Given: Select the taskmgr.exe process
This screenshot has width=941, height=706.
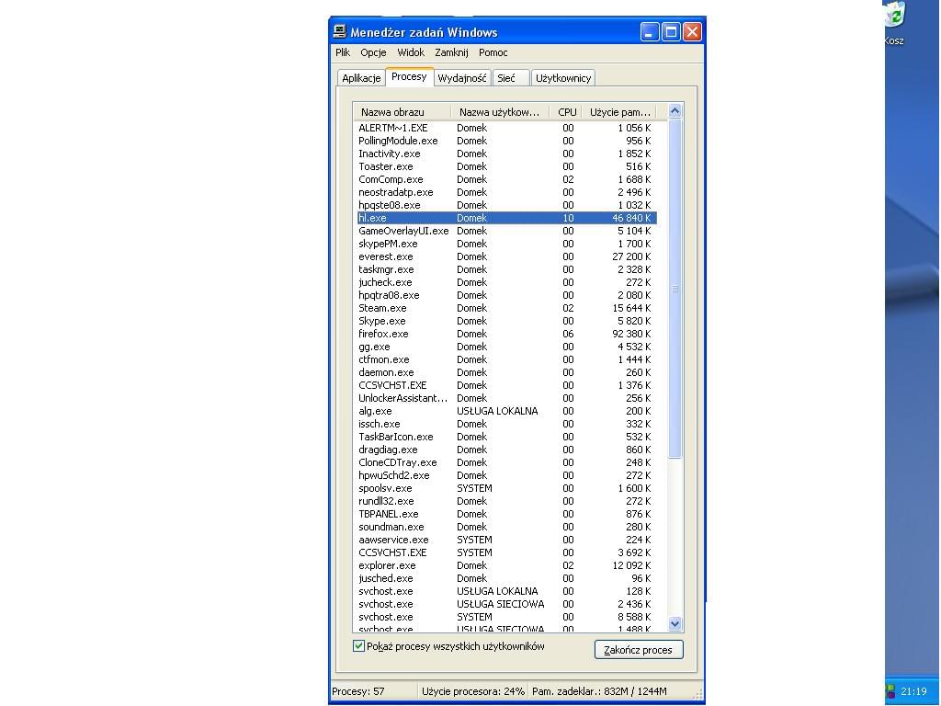Looking at the screenshot, I should [x=507, y=269].
